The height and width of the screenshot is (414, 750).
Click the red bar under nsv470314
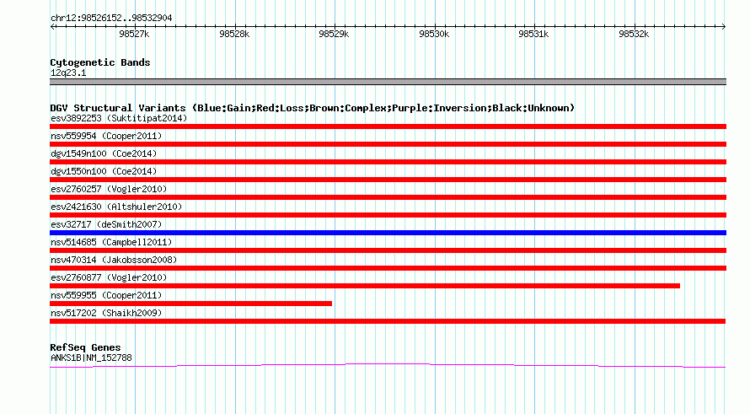tap(388, 268)
